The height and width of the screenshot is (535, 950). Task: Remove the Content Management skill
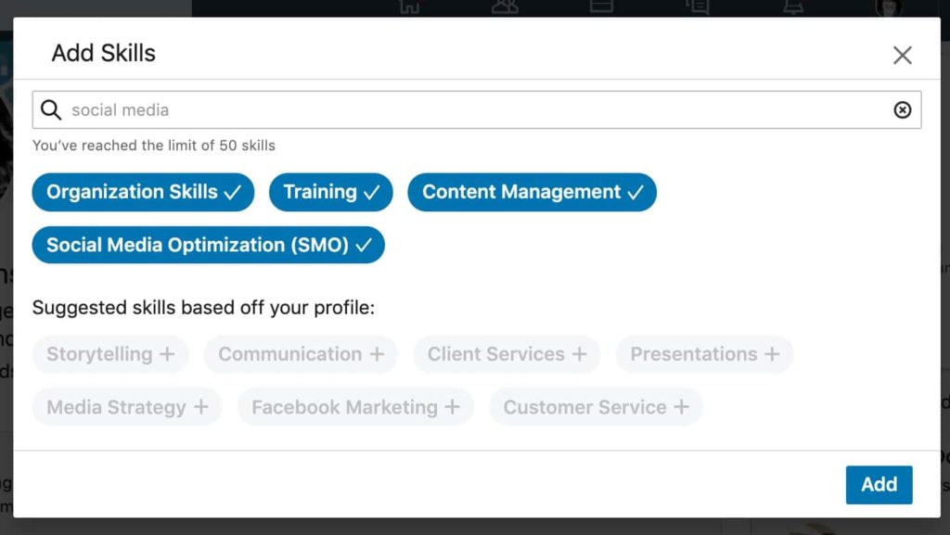click(532, 193)
